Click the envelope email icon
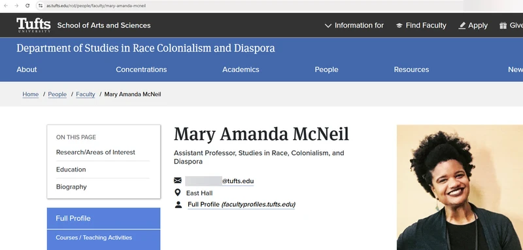The image size is (523, 250). 178,181
